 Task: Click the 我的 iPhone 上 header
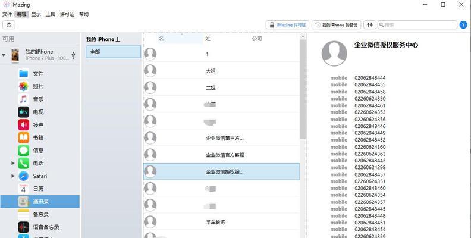(x=103, y=39)
